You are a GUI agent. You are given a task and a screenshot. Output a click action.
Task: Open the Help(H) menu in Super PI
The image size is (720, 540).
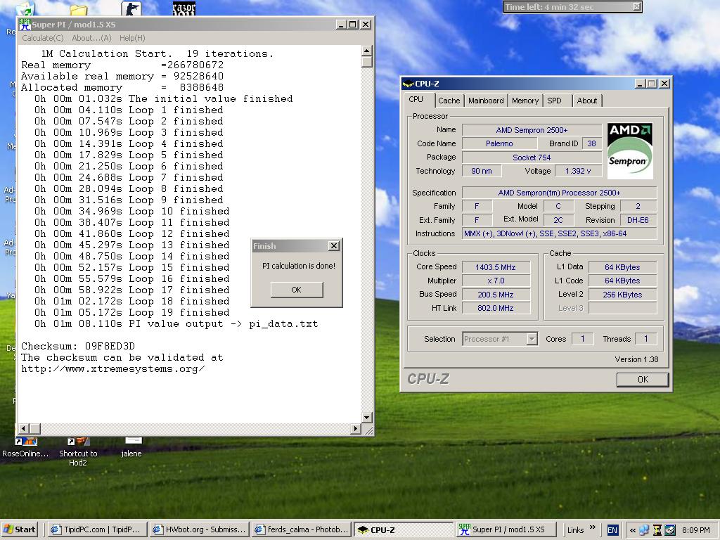click(132, 38)
